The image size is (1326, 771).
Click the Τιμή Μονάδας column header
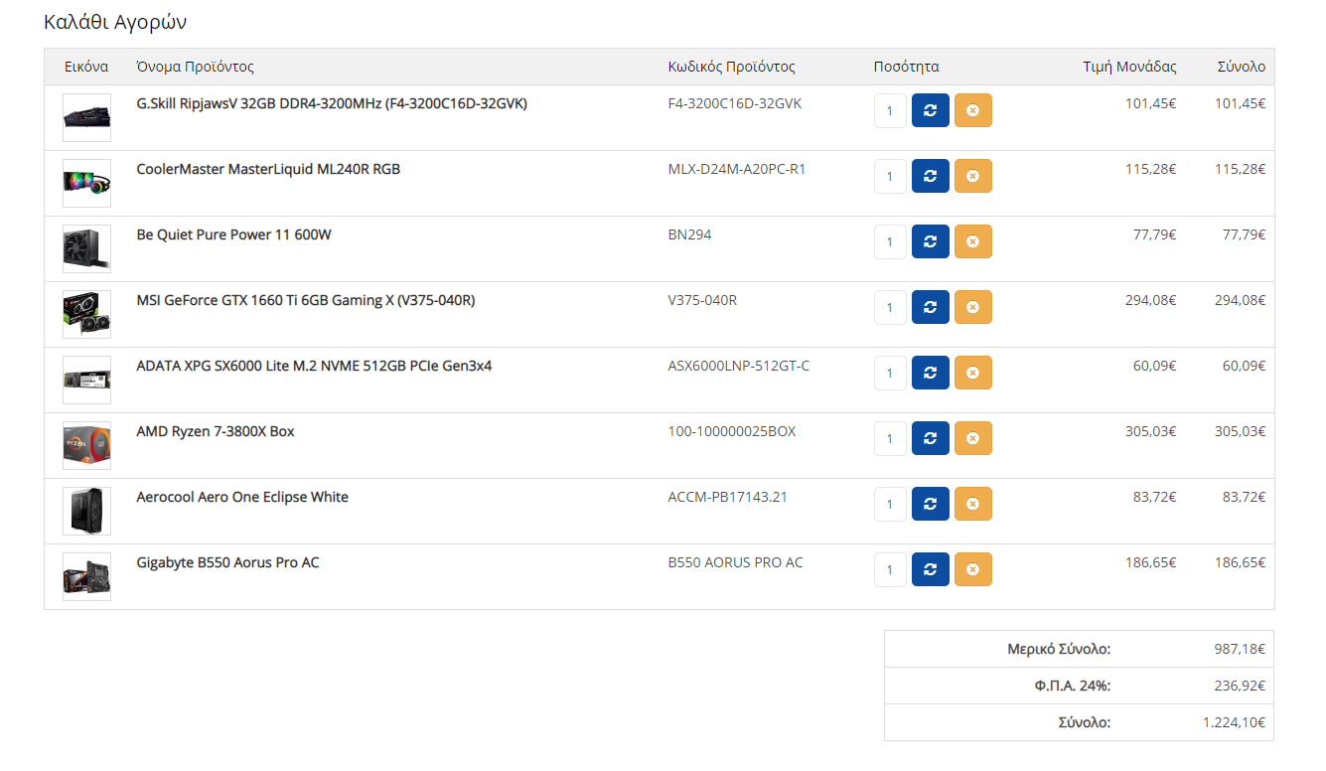pyautogui.click(x=1129, y=67)
